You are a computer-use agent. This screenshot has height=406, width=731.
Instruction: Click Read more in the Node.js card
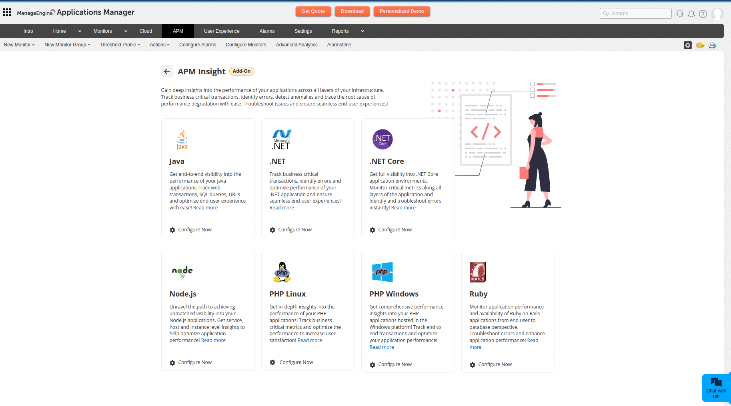[x=213, y=340]
